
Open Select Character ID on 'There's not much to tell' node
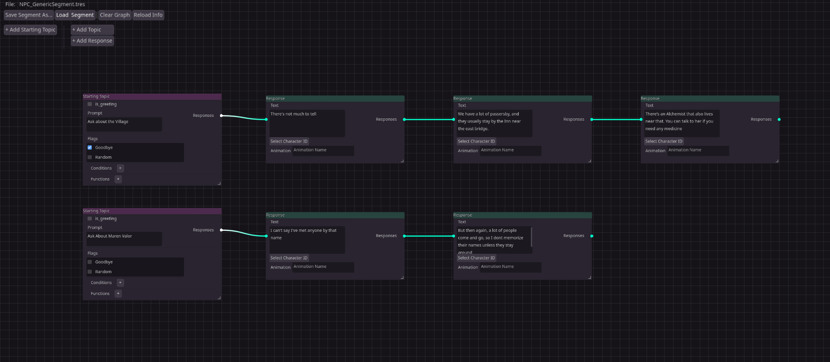(289, 141)
